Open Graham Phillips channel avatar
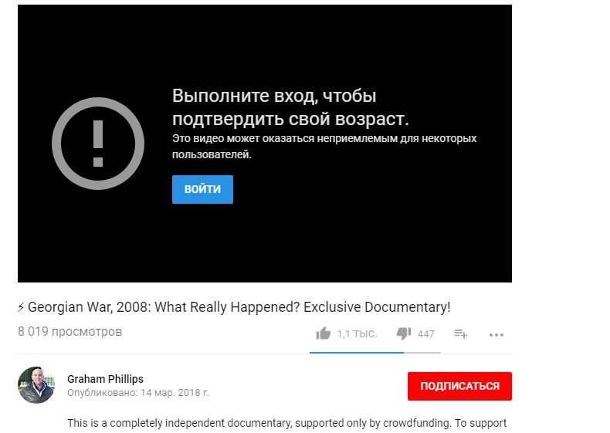Screen dimensions: 610x433 click(36, 384)
